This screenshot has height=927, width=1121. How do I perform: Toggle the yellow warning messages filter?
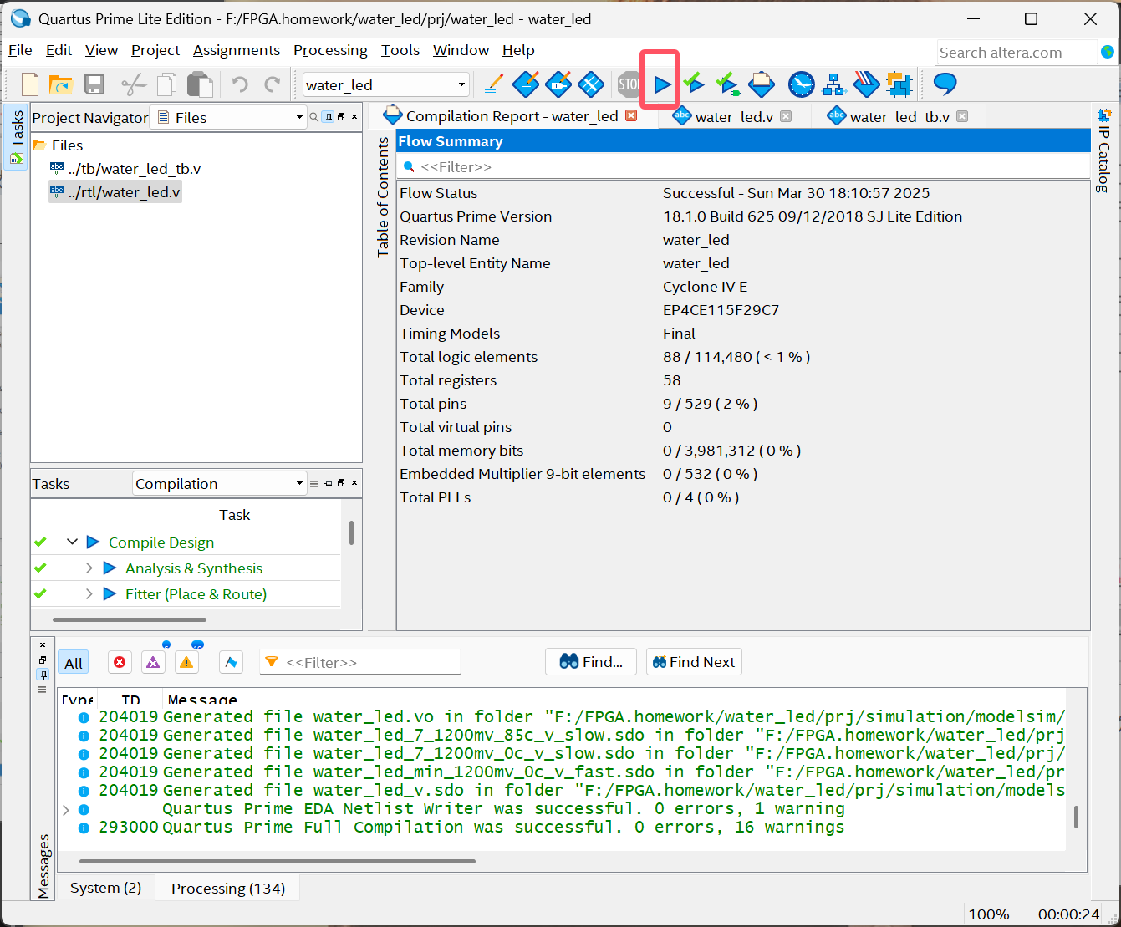tap(186, 662)
